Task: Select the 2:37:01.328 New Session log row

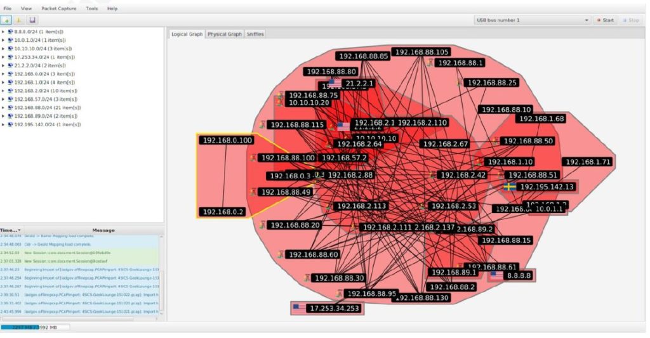Action: pos(79,261)
